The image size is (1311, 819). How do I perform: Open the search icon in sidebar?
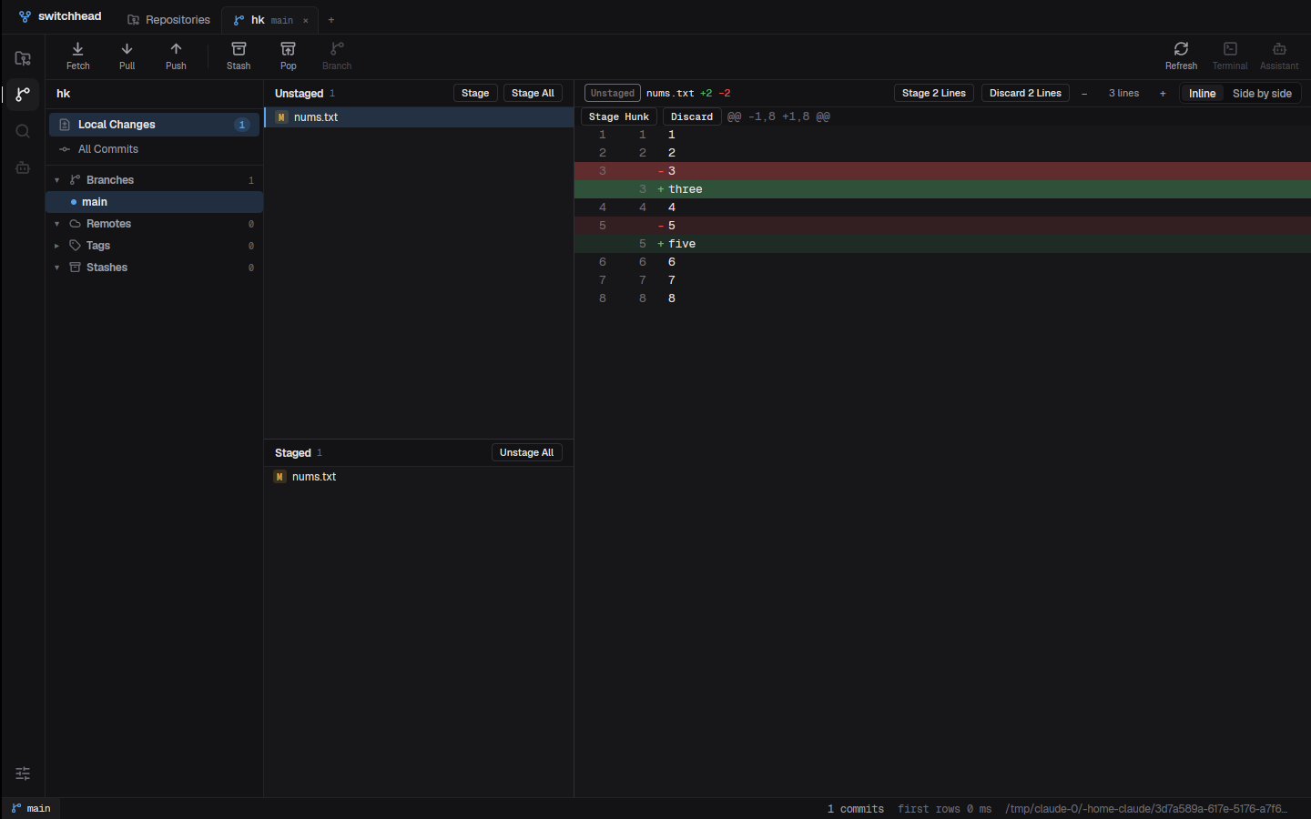point(23,131)
